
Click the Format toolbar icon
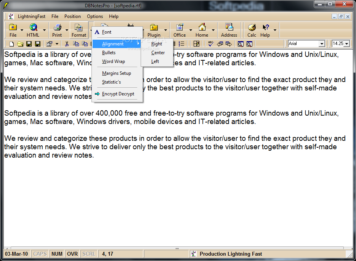tap(79, 27)
